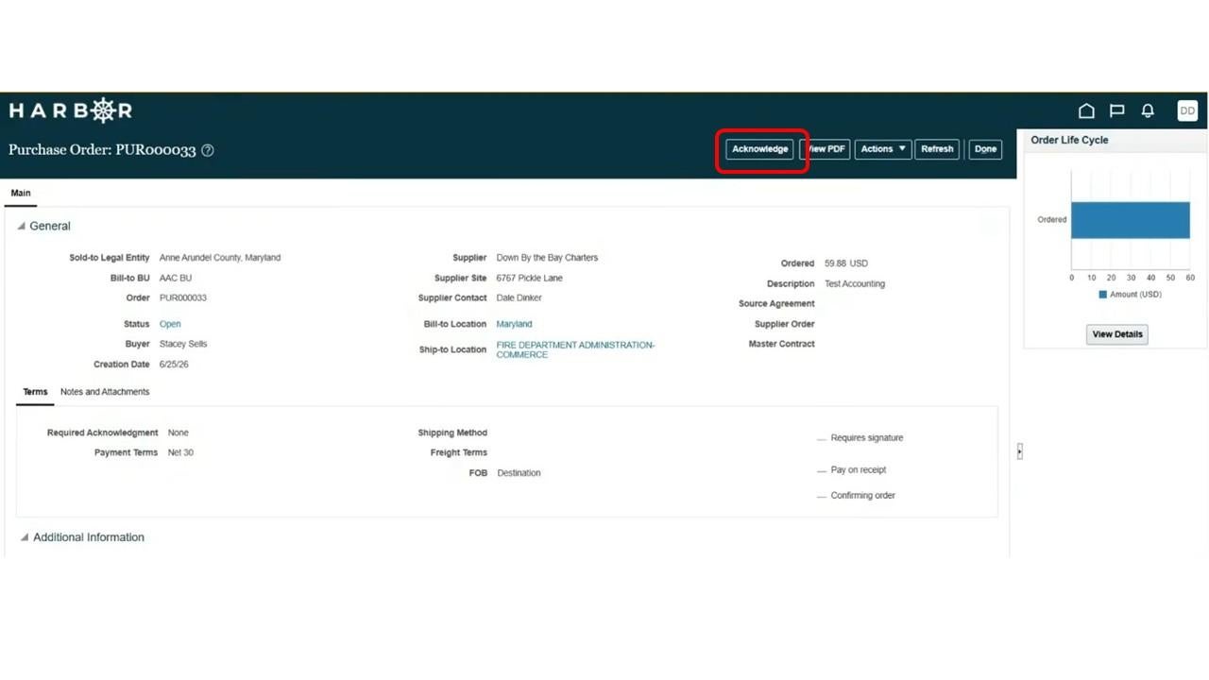The height and width of the screenshot is (680, 1209).
Task: Click the Acknowledge button
Action: 759,149
